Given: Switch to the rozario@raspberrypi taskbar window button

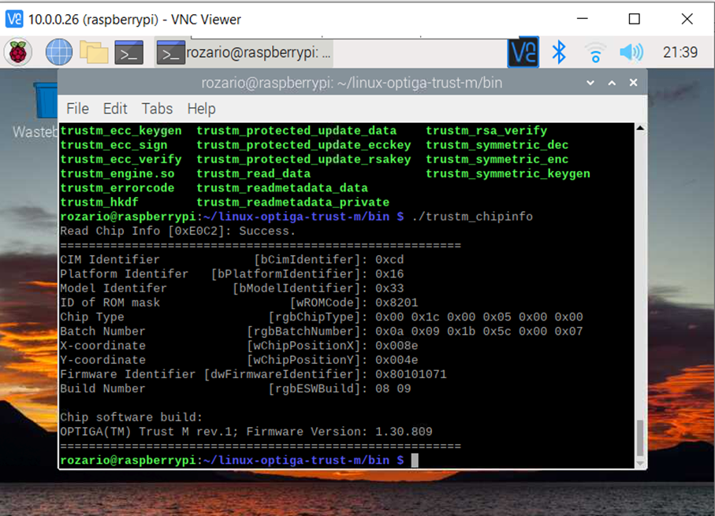Looking at the screenshot, I should 246,53.
